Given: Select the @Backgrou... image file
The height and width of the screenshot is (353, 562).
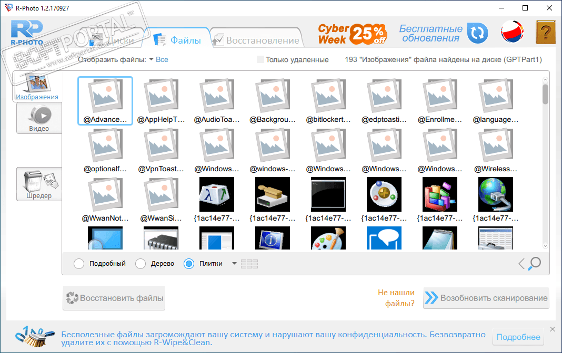Looking at the screenshot, I should pos(273,101).
